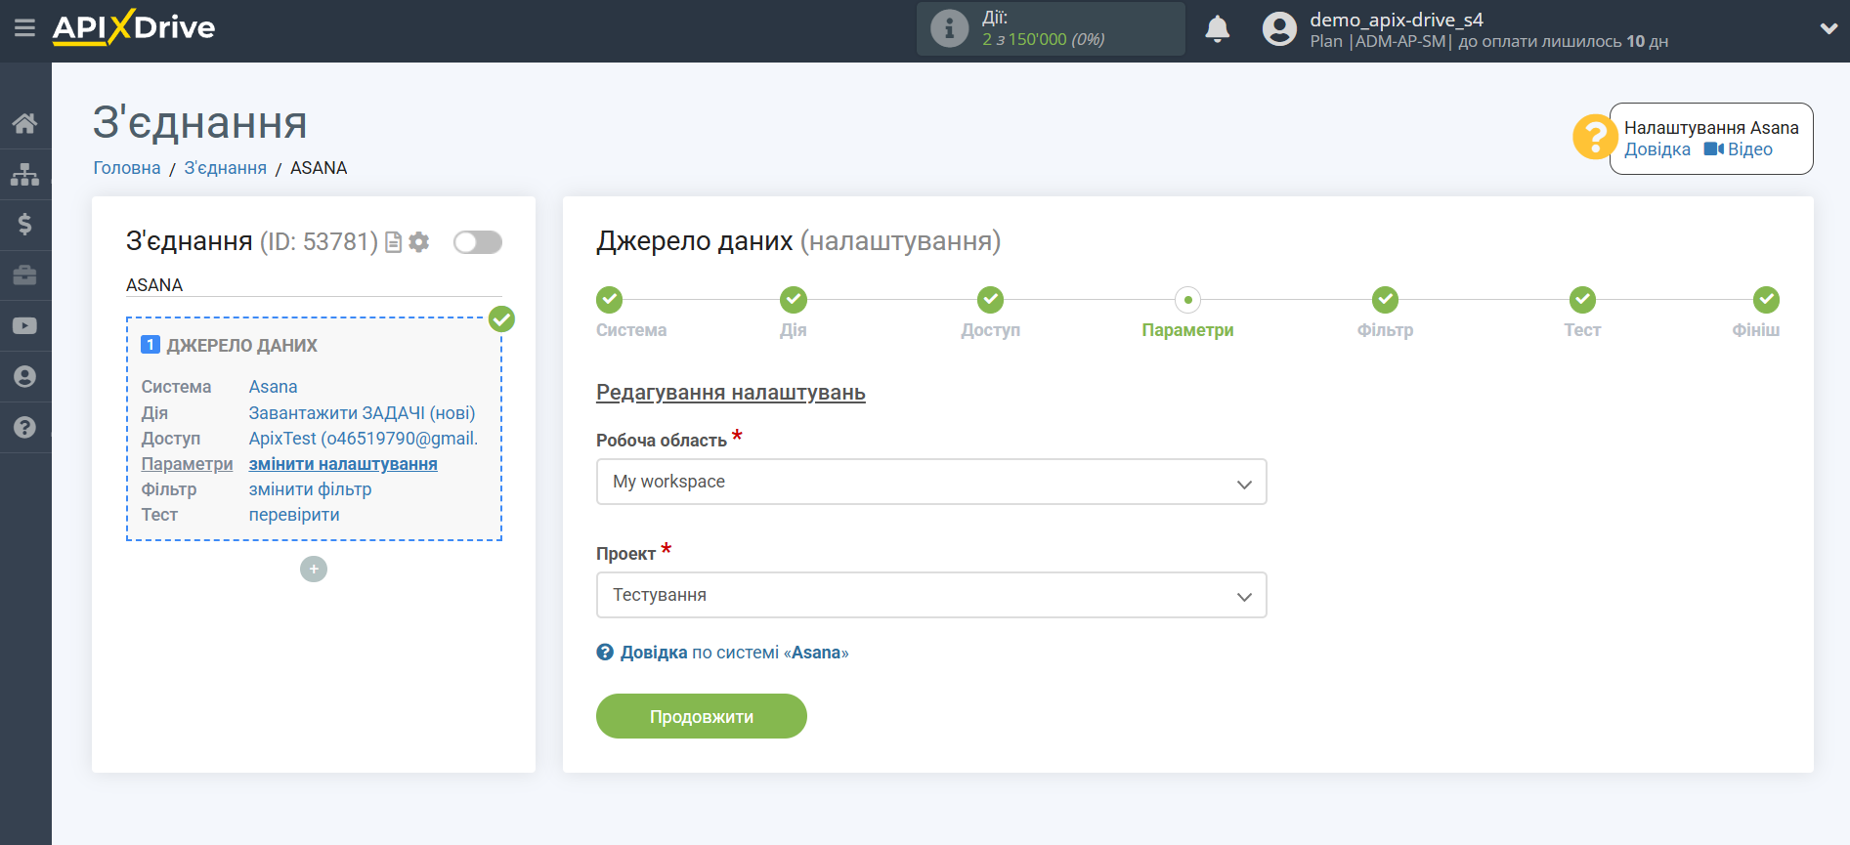Screen dimensions: 1850x845
Task: Open billing dollar icon in the sidebar
Action: click(x=25, y=225)
